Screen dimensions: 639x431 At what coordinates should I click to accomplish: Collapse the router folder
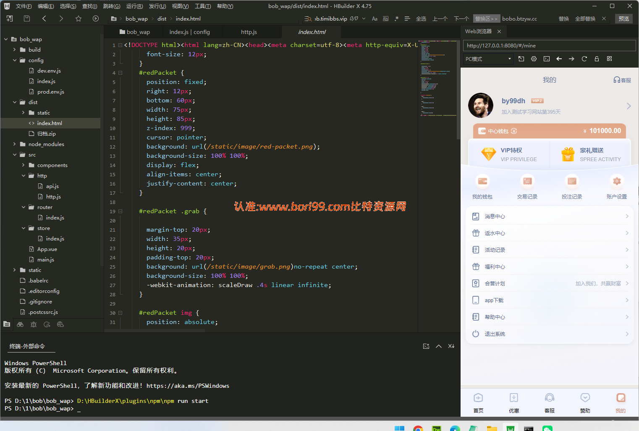(24, 207)
